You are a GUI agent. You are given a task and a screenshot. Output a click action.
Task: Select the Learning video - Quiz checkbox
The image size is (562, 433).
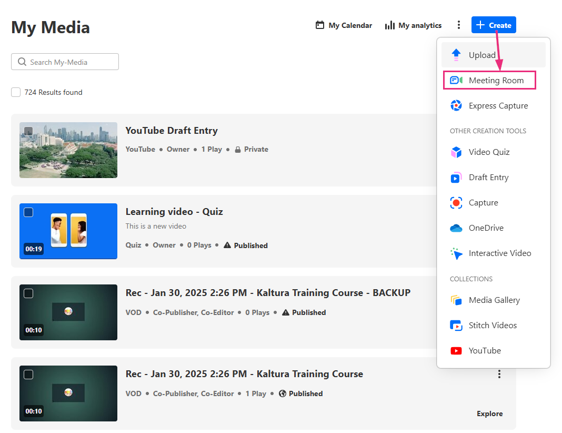click(x=28, y=212)
